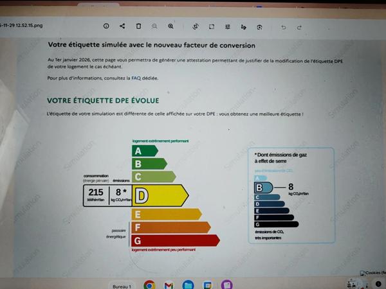Click the green A energy label bar
386x289 pixels.
pos(144,151)
